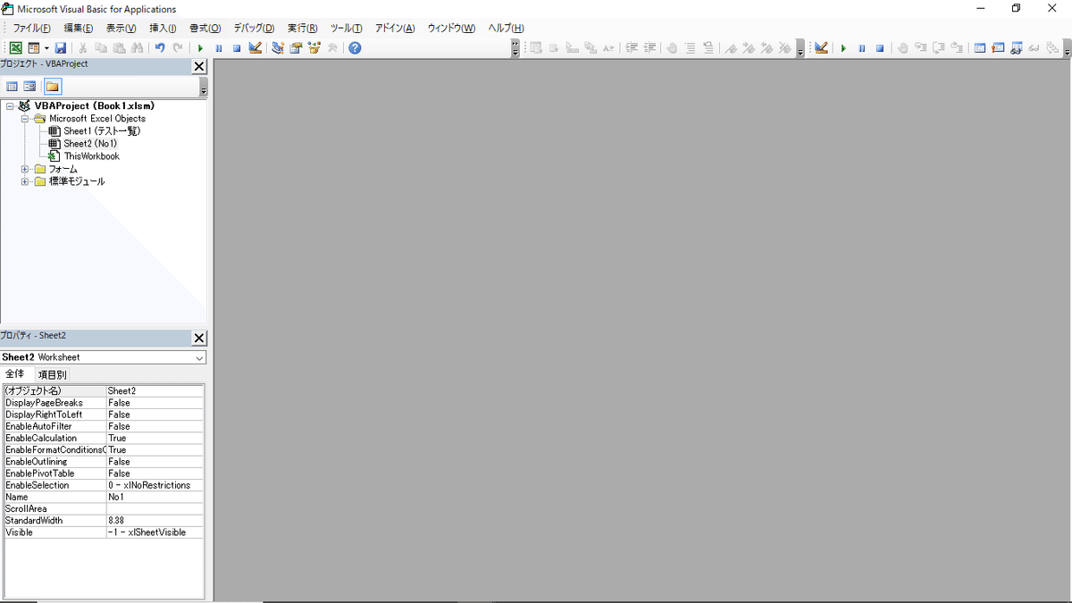Image resolution: width=1072 pixels, height=603 pixels.
Task: Switch to the 項目別 properties tab
Action: pos(52,375)
